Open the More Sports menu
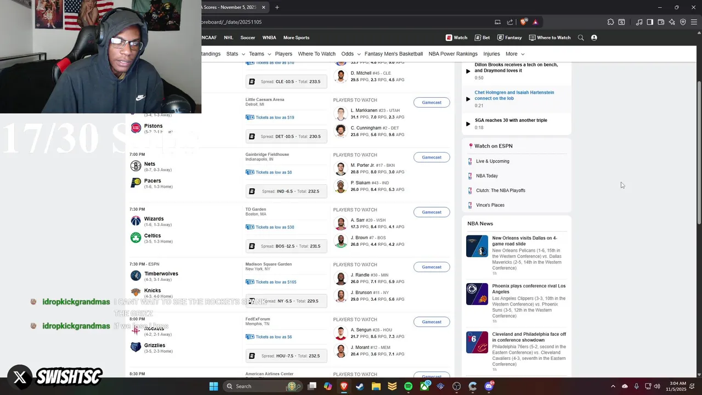 pyautogui.click(x=296, y=37)
